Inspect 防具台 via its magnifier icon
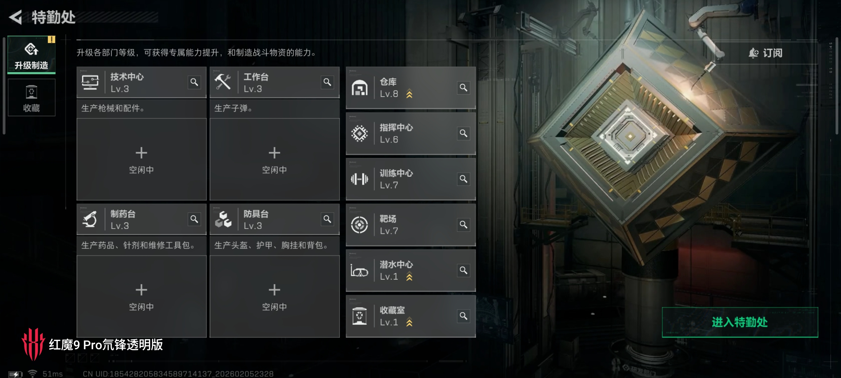 327,219
